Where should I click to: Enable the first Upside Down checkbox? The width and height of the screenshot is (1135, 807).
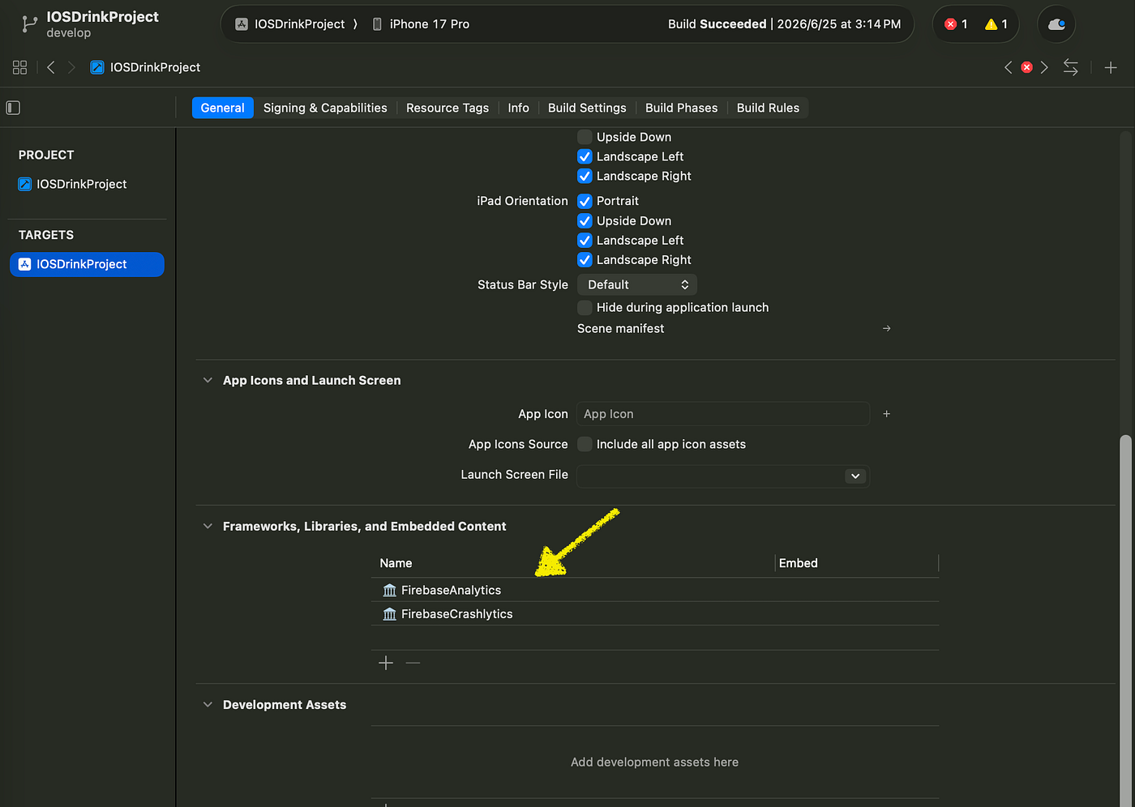coord(585,137)
